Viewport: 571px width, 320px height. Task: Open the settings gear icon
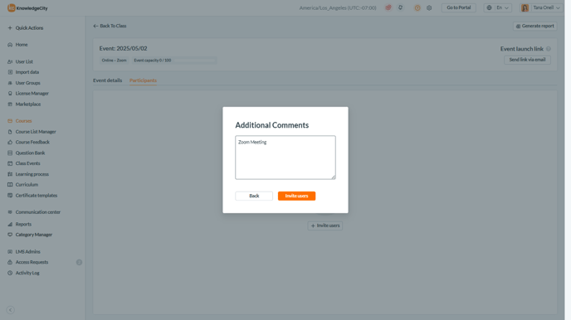click(x=429, y=7)
